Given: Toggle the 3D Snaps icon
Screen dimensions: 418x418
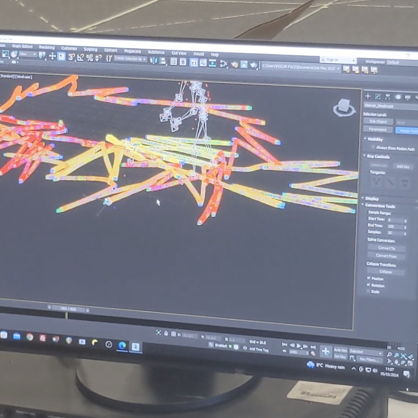Looking at the screenshot, I should click(x=71, y=58).
